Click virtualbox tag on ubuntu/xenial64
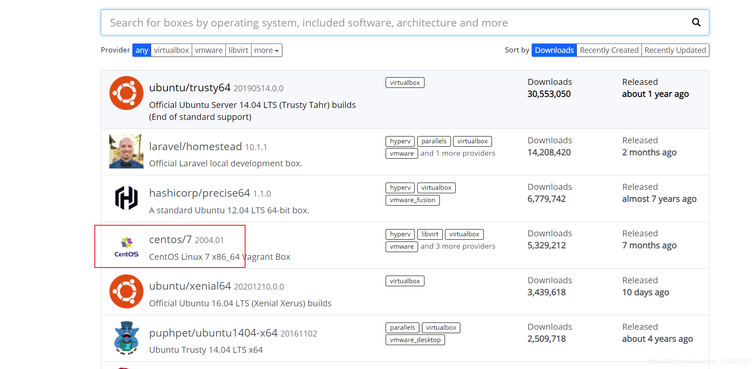 (x=405, y=281)
